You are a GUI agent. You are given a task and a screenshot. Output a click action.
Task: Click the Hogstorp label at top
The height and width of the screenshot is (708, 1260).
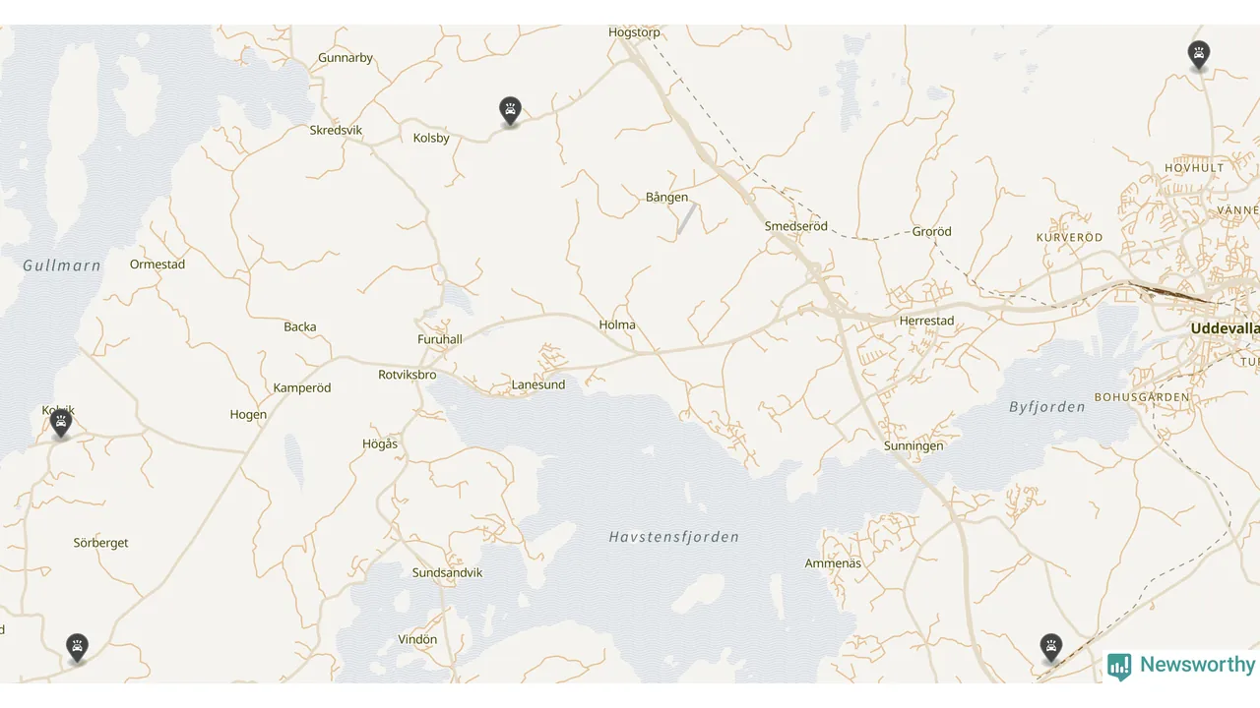(x=634, y=32)
